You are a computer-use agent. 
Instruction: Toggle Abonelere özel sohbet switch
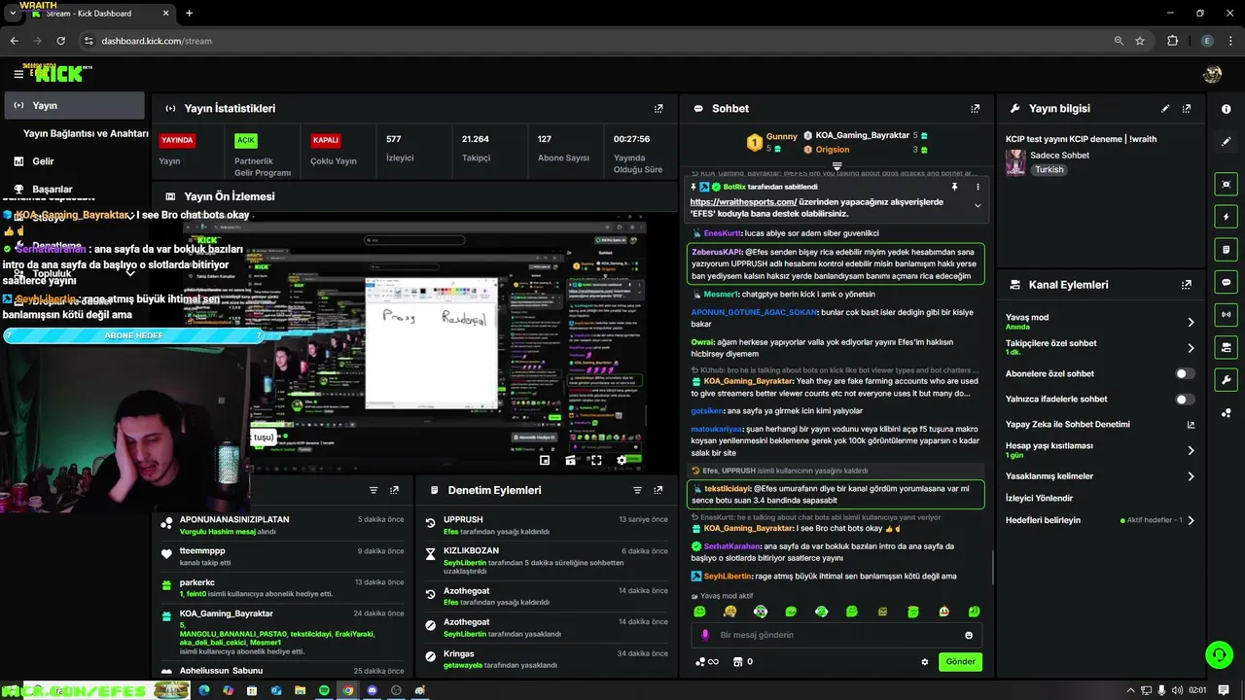click(x=1184, y=373)
